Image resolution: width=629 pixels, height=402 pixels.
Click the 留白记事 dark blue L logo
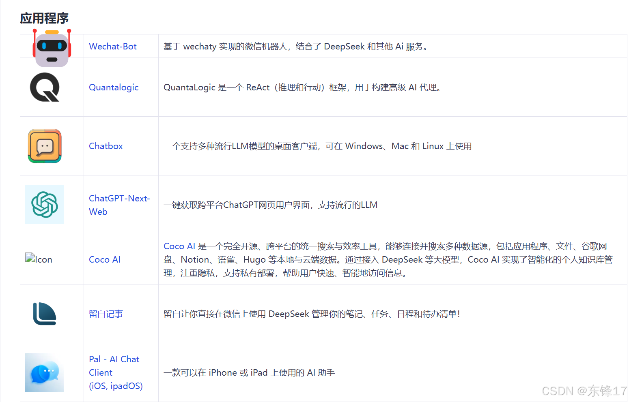click(45, 314)
